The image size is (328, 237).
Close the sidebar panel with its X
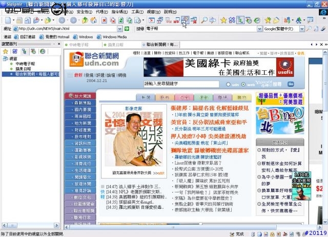(x=59, y=44)
